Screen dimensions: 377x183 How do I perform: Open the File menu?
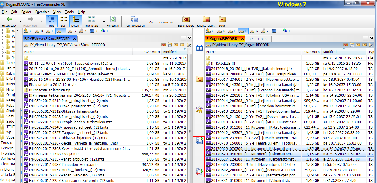4,12
